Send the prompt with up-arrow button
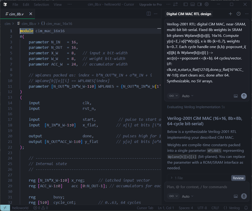Screen dimensions: 252x211 [244, 96]
